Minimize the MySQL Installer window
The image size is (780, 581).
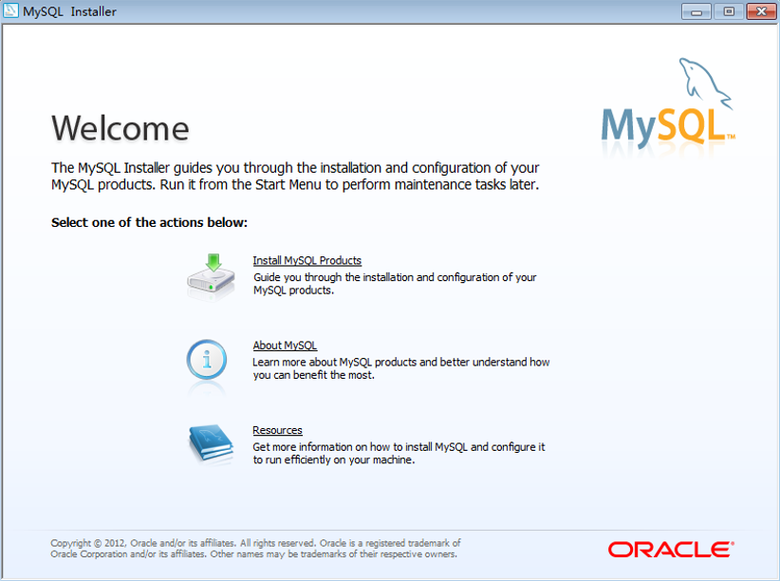(696, 11)
